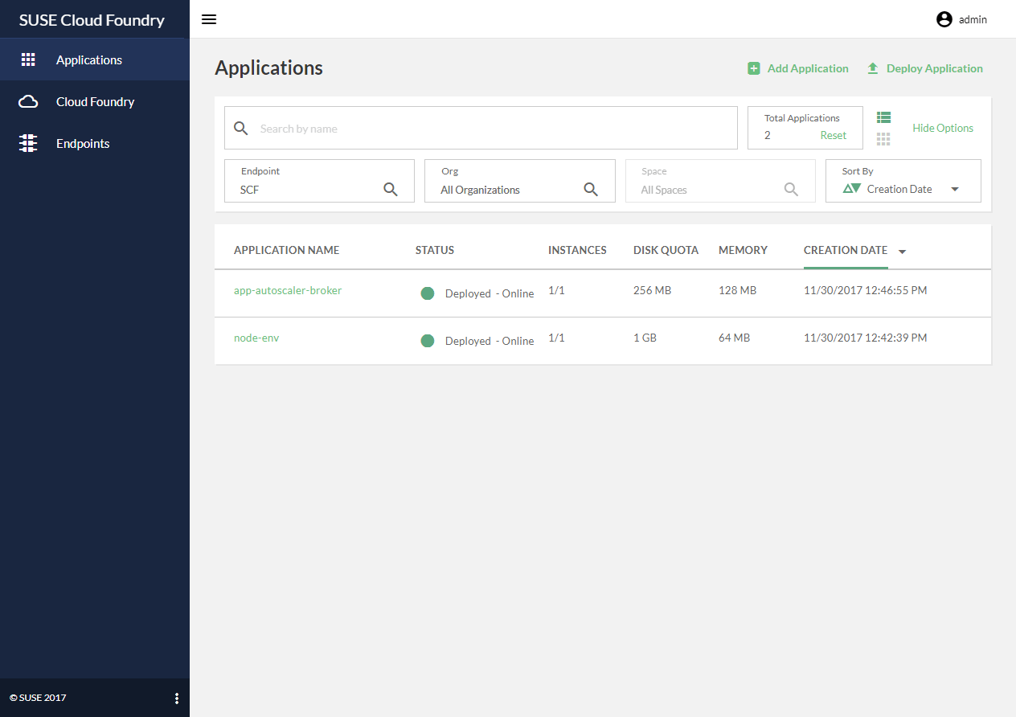Screen dimensions: 1016x717
Task: Click SUSE Cloud Foundry title
Action: point(92,20)
